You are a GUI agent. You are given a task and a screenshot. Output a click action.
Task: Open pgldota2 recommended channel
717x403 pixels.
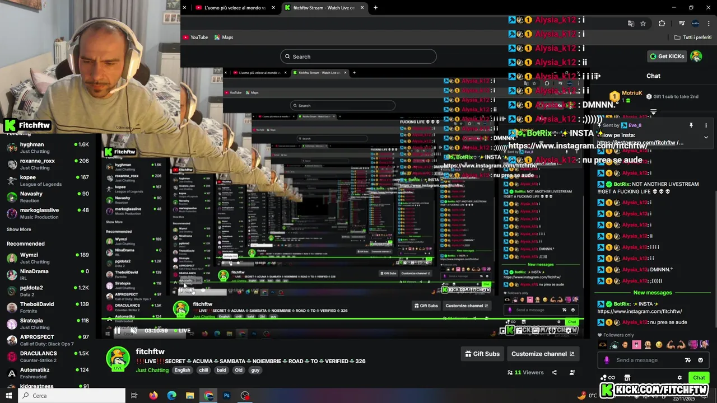tap(48, 291)
